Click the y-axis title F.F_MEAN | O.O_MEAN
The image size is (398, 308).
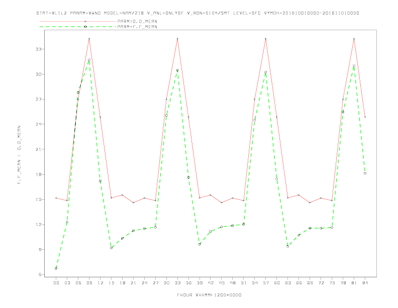pyautogui.click(x=19, y=155)
